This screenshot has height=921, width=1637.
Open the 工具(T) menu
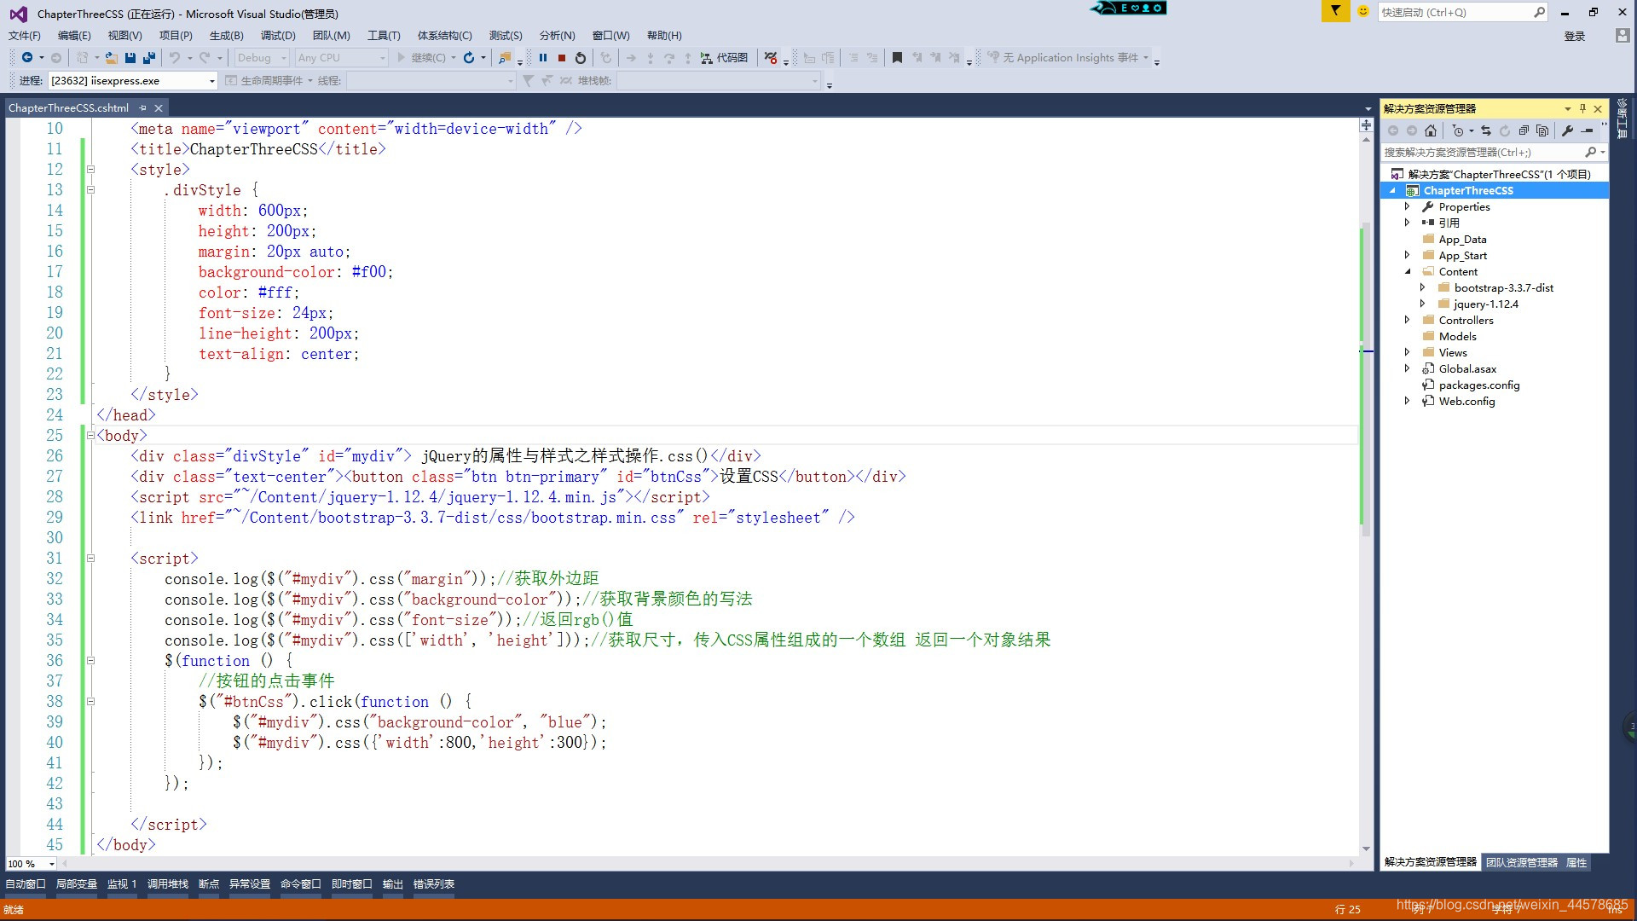click(x=384, y=35)
